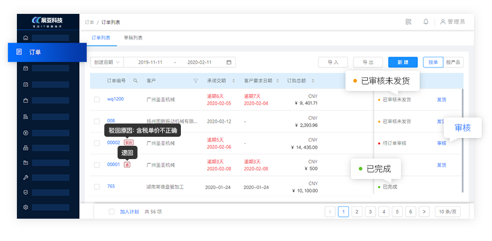Click the amount ¥ 2,393.96

[306, 125]
